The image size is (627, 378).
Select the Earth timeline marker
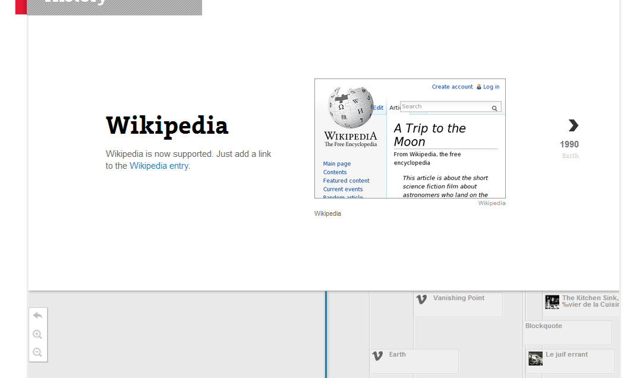tap(414, 361)
